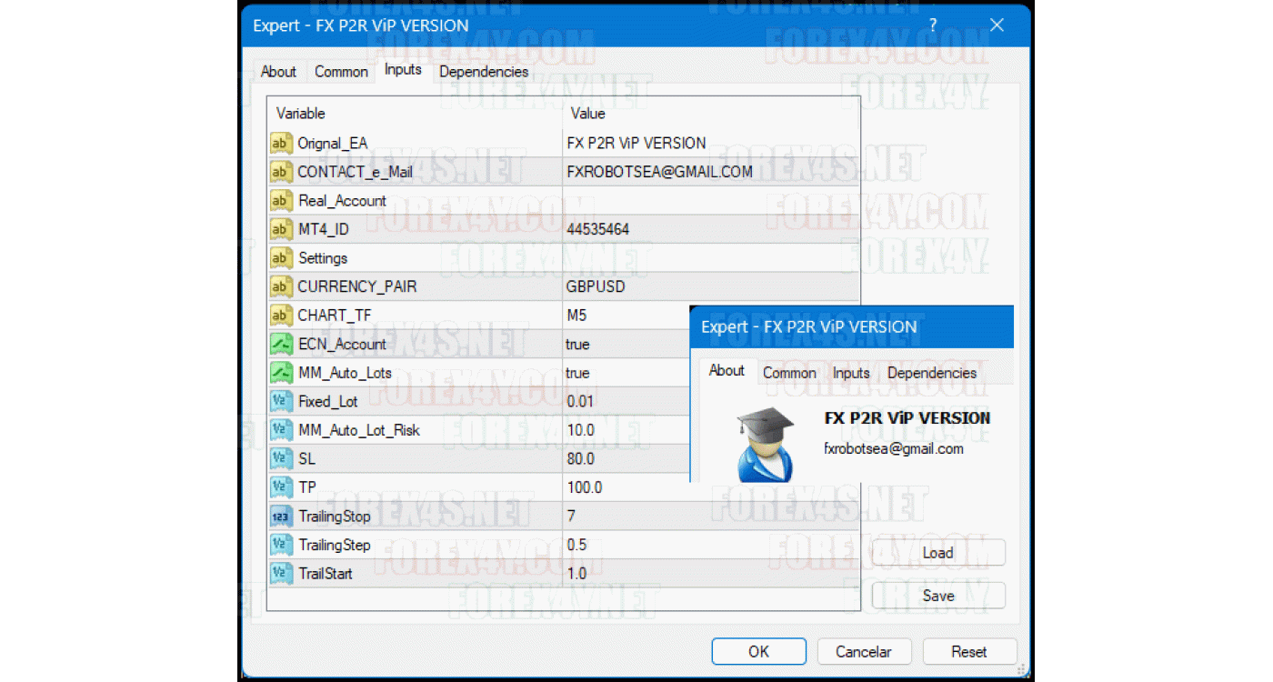
Task: Click the integer icon next to TrailingStop
Action: pos(281,517)
